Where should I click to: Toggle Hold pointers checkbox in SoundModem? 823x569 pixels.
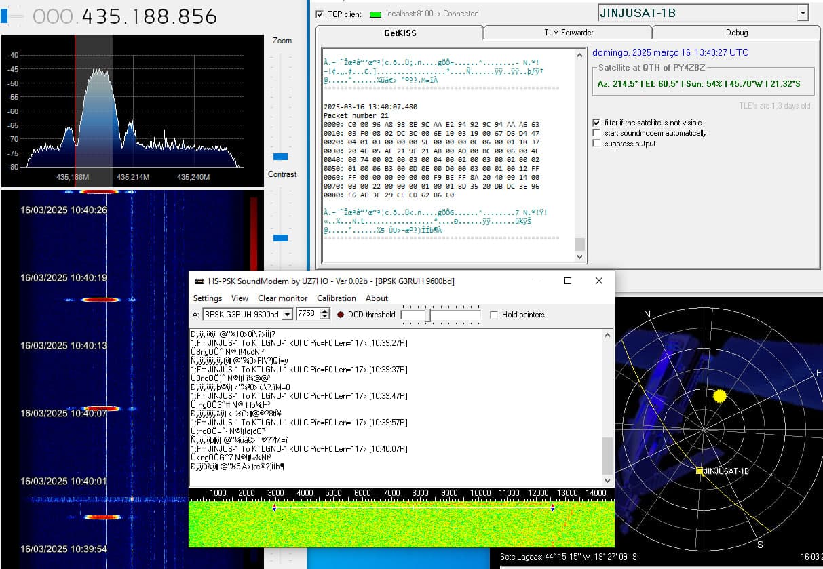pyautogui.click(x=494, y=315)
